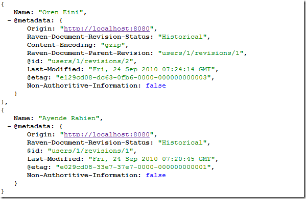Click the "Historical" status in Oren Eini's metadata
This screenshot has width=306, height=199.
point(182,37)
